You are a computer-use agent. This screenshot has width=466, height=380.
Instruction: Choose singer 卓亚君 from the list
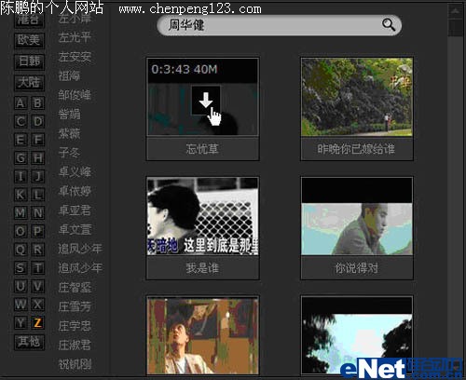(x=75, y=210)
